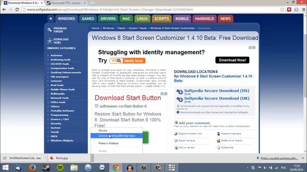Click the POL language indicator in tray
307x172 pixels.
point(283,168)
